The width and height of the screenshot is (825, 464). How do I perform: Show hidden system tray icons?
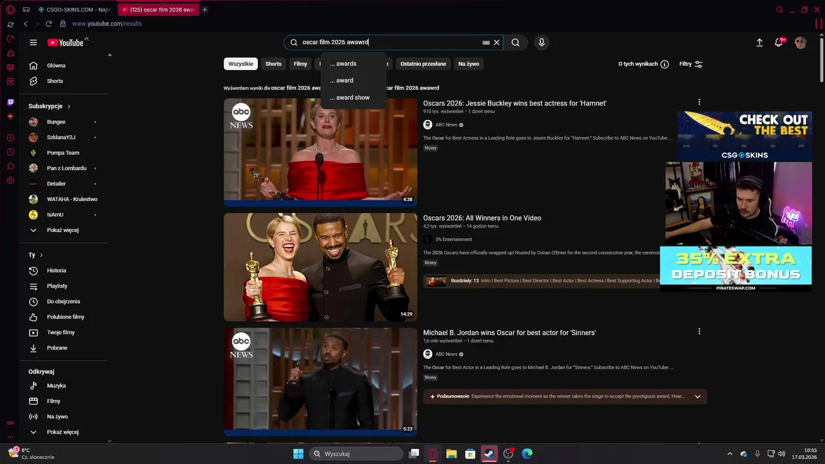[x=730, y=454]
